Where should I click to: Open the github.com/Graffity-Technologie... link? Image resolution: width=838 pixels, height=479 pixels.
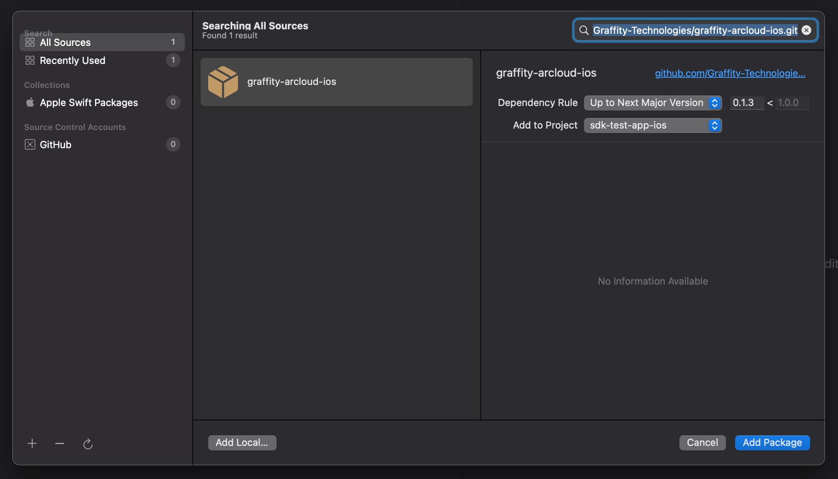click(x=730, y=73)
